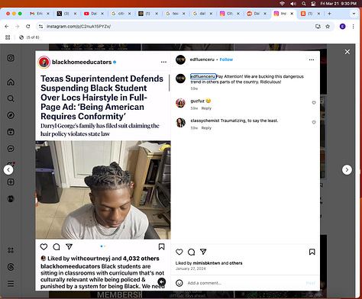Viewport: 362px width, 299px height.
Task: Click guzfuz avatar in comments
Action: [180, 103]
